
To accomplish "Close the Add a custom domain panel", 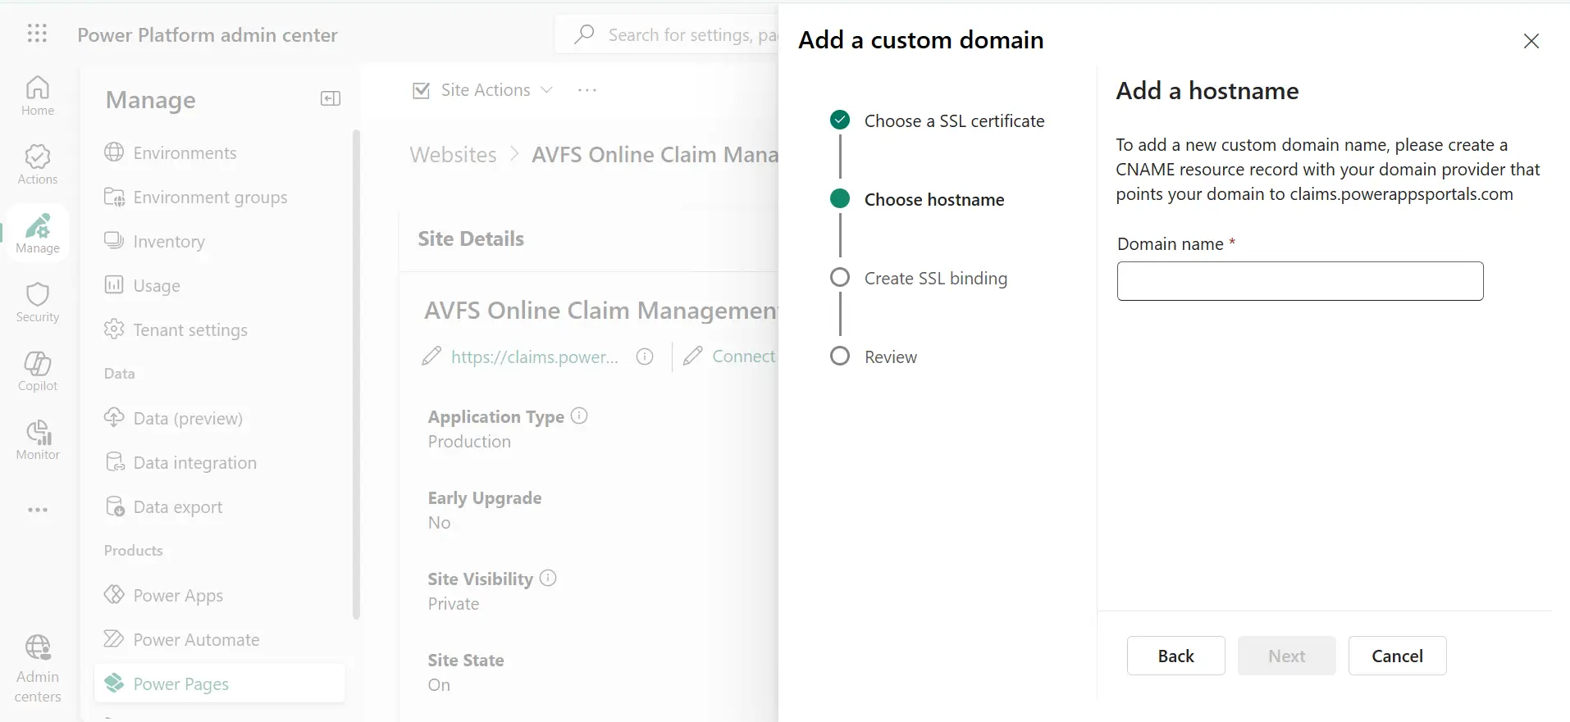I will click(1531, 41).
